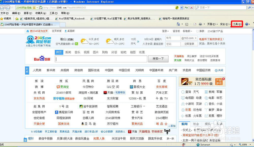Click today's weather sun-cloud icon

point(84,41)
